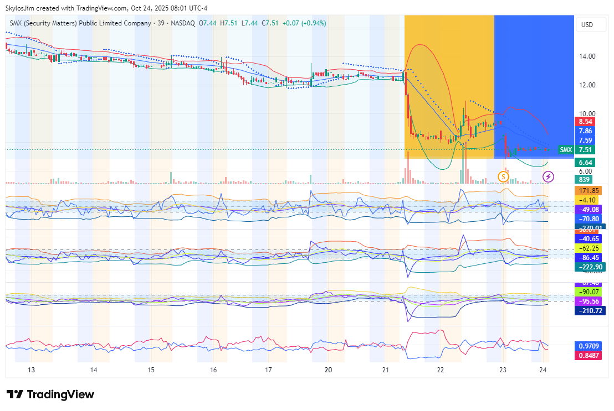Select date 13 on the time axis

[32, 370]
